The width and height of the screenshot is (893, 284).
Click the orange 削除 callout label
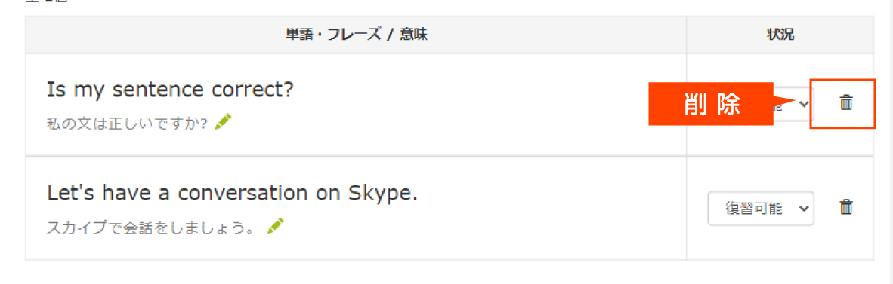711,104
